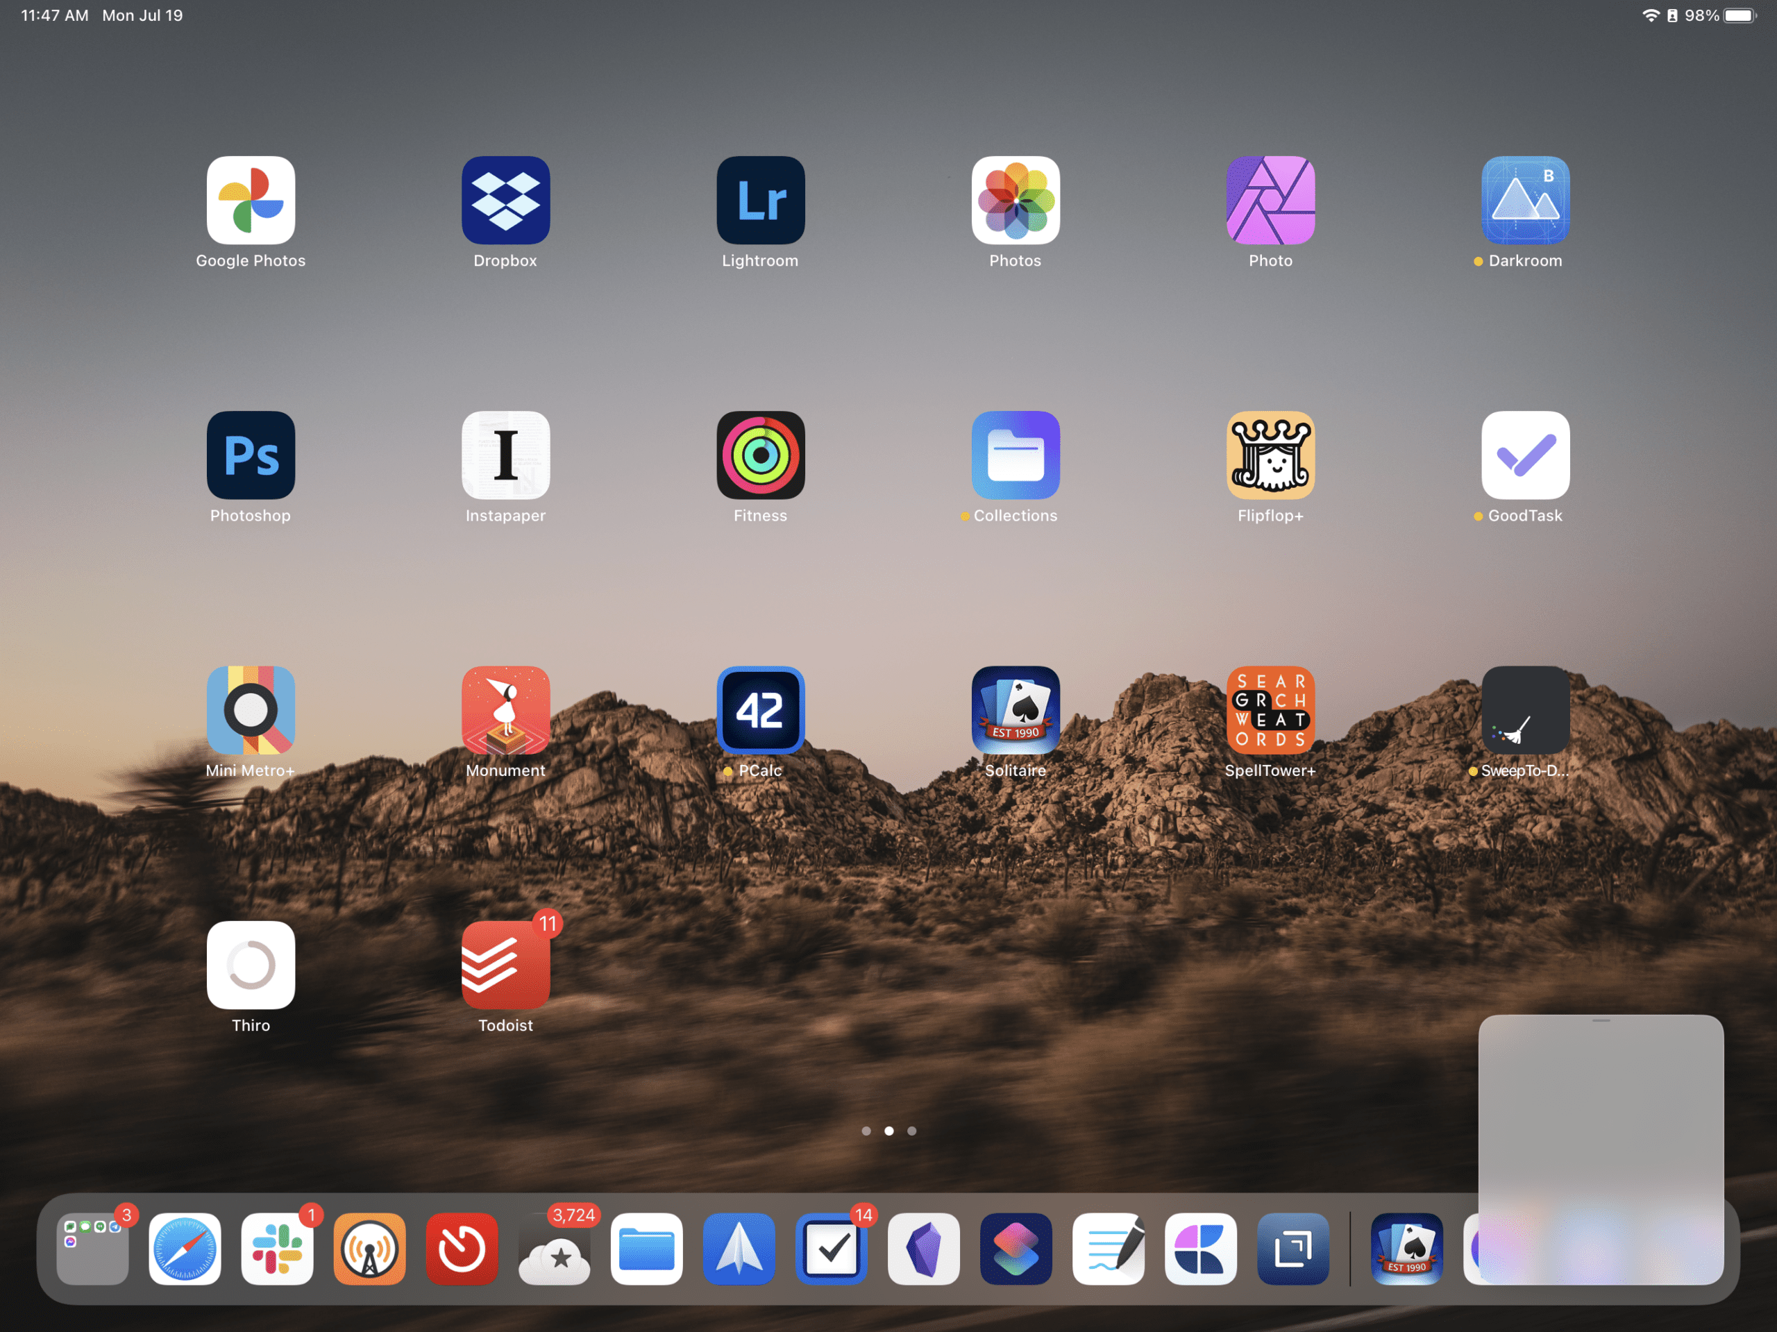This screenshot has height=1332, width=1777.
Task: Open the blue overlapping-squares dock app
Action: click(1293, 1249)
